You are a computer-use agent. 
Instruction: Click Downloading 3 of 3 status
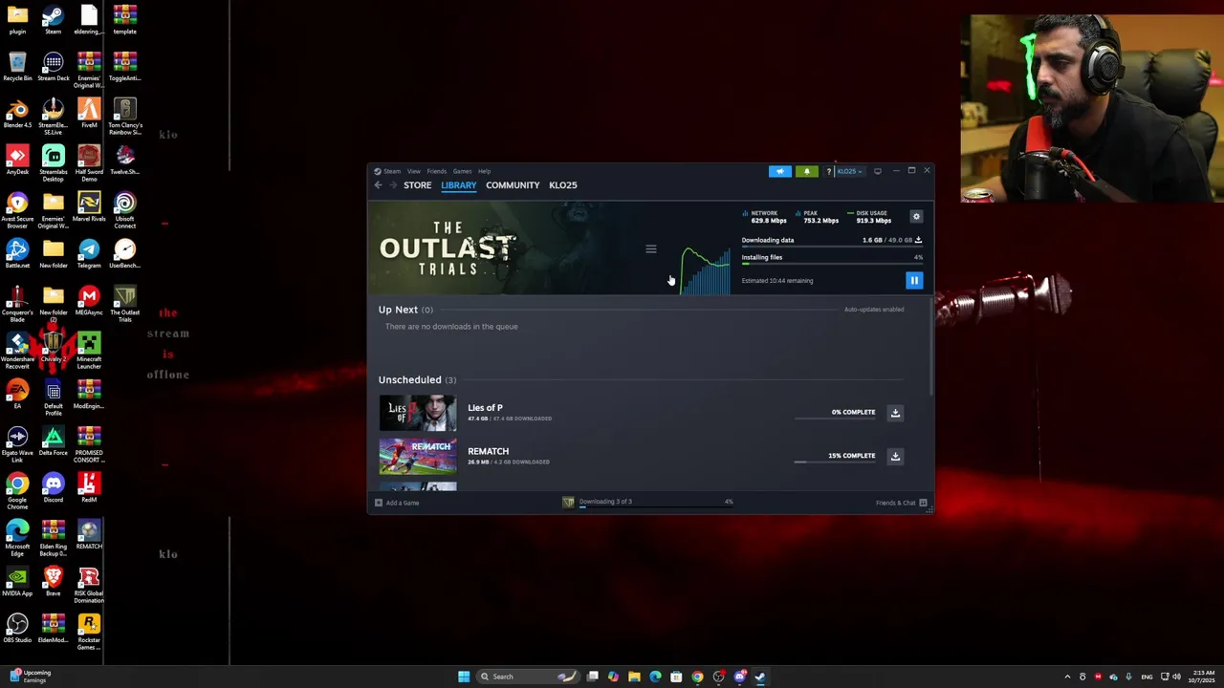[605, 502]
